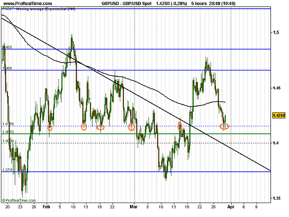Select the 6 date axis label
Image resolution: width=289 pixels, height=217 pixels.
tap(244, 207)
